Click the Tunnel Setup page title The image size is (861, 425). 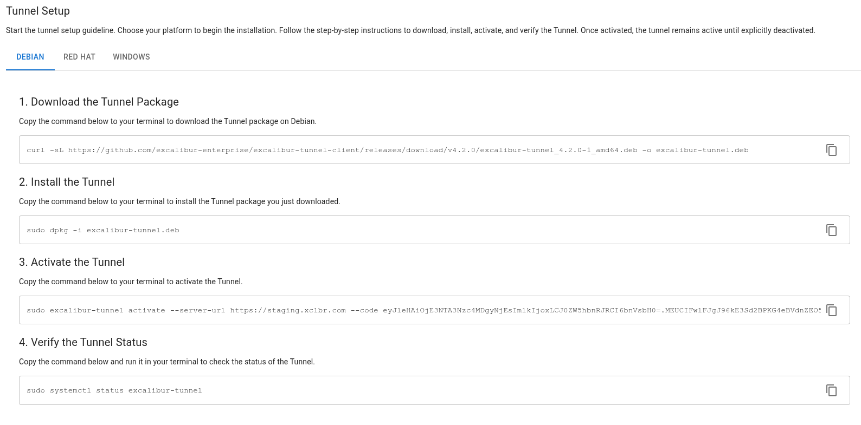tap(38, 11)
